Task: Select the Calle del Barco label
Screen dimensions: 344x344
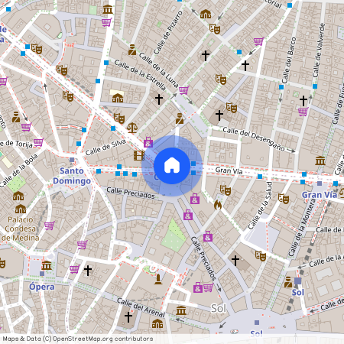Action: (289, 60)
